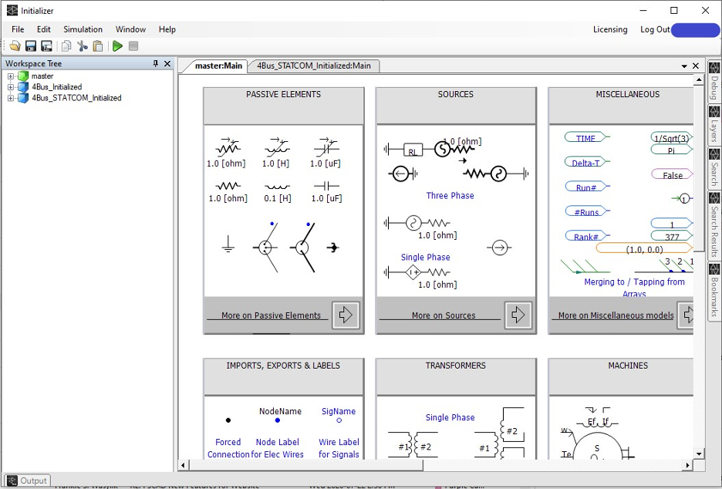Click the Licensing link
The image size is (722, 489).
[x=610, y=29]
